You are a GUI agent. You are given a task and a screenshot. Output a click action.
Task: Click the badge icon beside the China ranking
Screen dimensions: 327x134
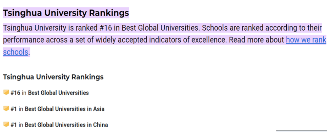point(6,124)
